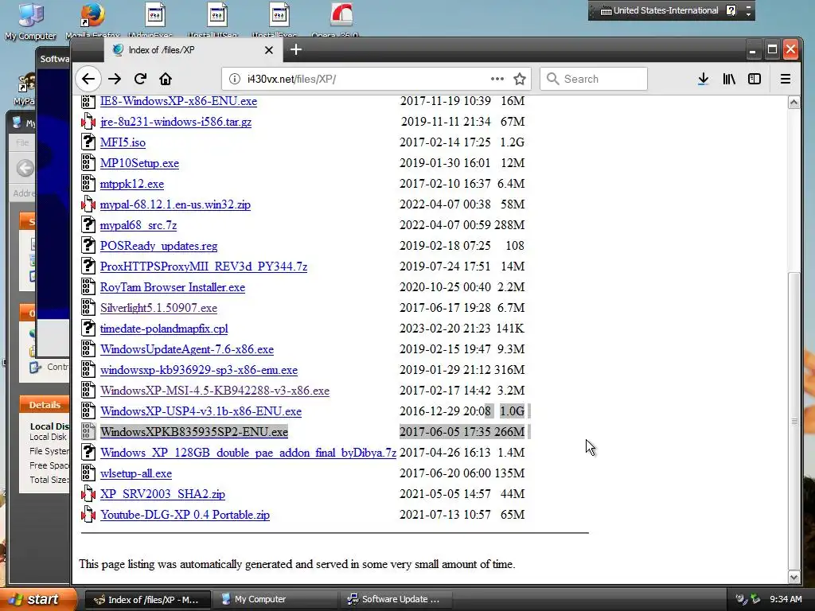
Task: Click binary icon beside Silverlight5.1.50907.exe
Action: (x=88, y=308)
